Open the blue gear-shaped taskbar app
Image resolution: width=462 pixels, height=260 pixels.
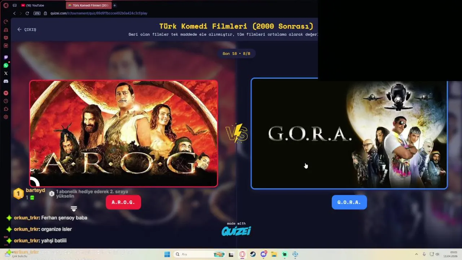tap(295, 254)
